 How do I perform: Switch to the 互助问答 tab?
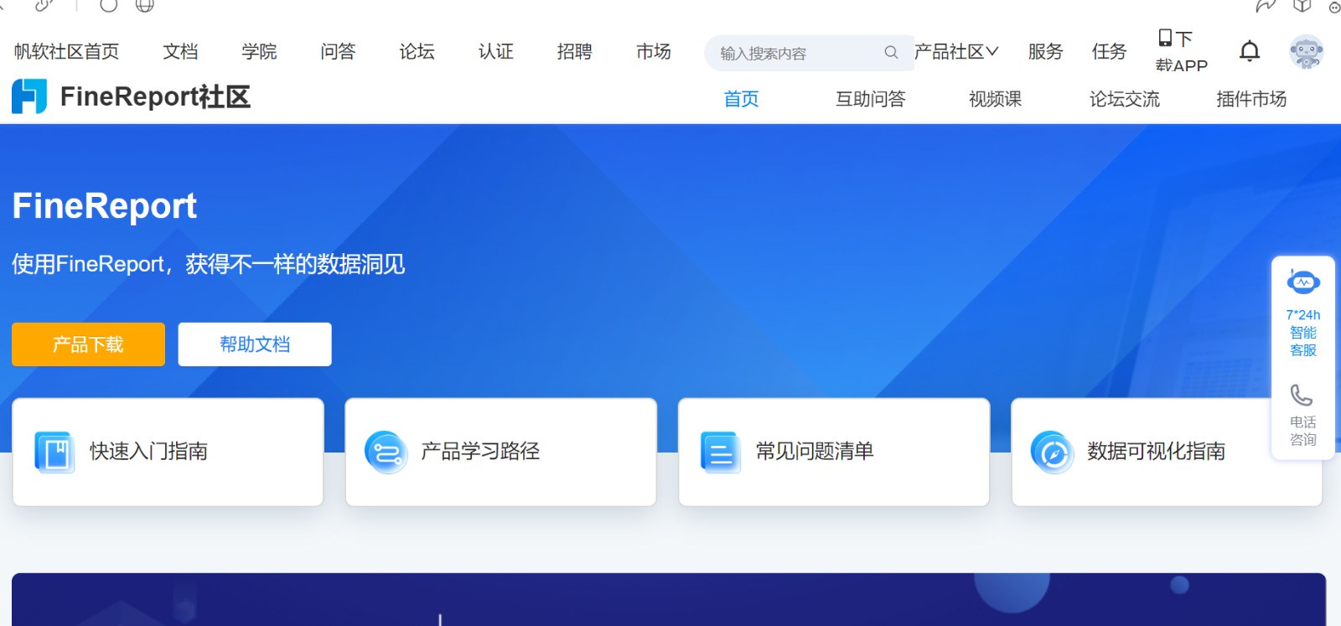tap(871, 99)
